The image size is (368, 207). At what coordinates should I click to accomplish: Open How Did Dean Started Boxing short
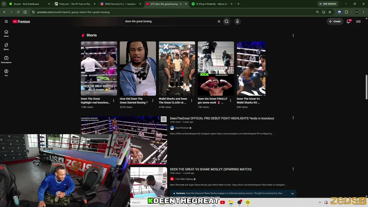click(x=138, y=68)
